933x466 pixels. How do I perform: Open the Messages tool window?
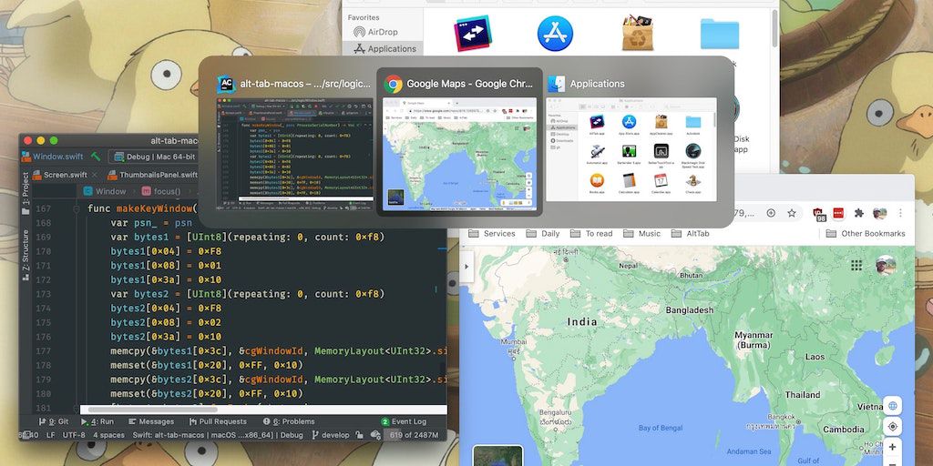[150, 421]
